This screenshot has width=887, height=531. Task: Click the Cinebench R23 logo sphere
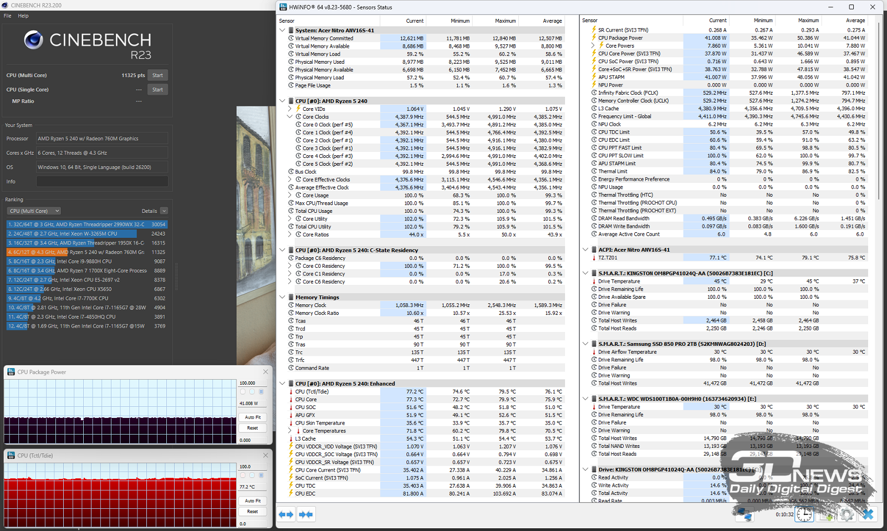(x=33, y=40)
